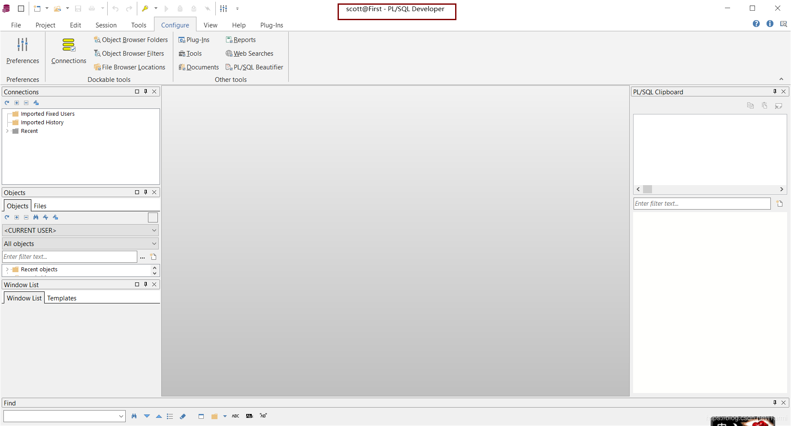Expand the Recent folder in Connections tree
791x426 pixels.
click(7, 131)
